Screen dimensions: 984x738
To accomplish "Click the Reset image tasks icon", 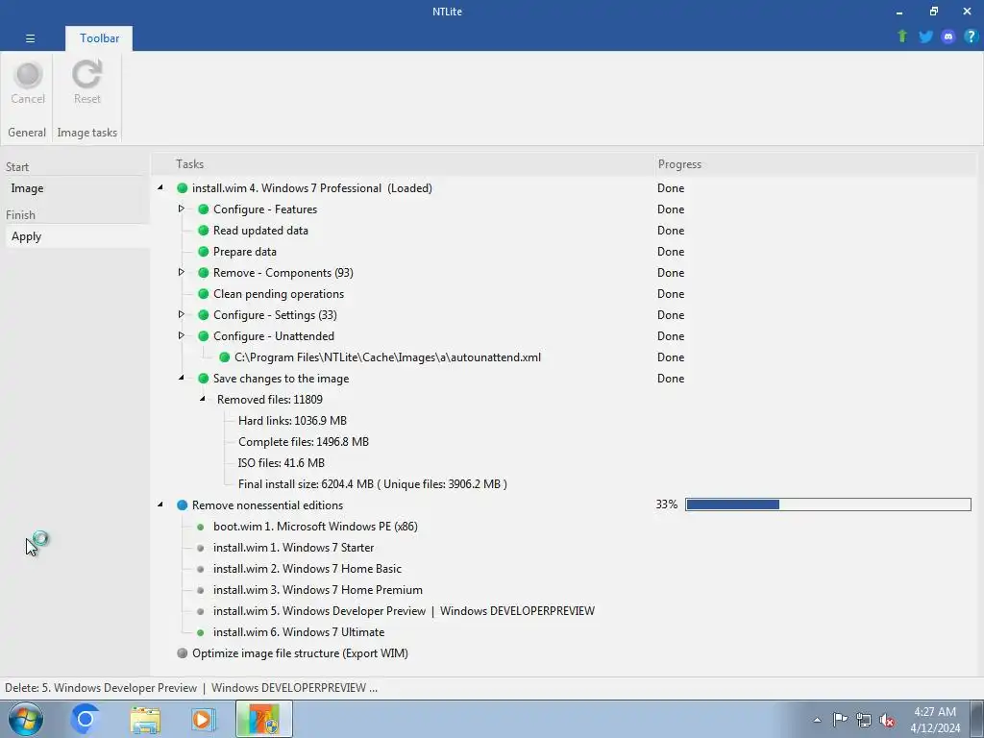I will point(86,74).
